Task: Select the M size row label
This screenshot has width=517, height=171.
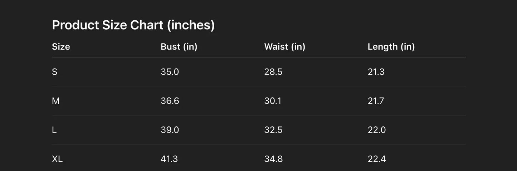Action: coord(56,101)
